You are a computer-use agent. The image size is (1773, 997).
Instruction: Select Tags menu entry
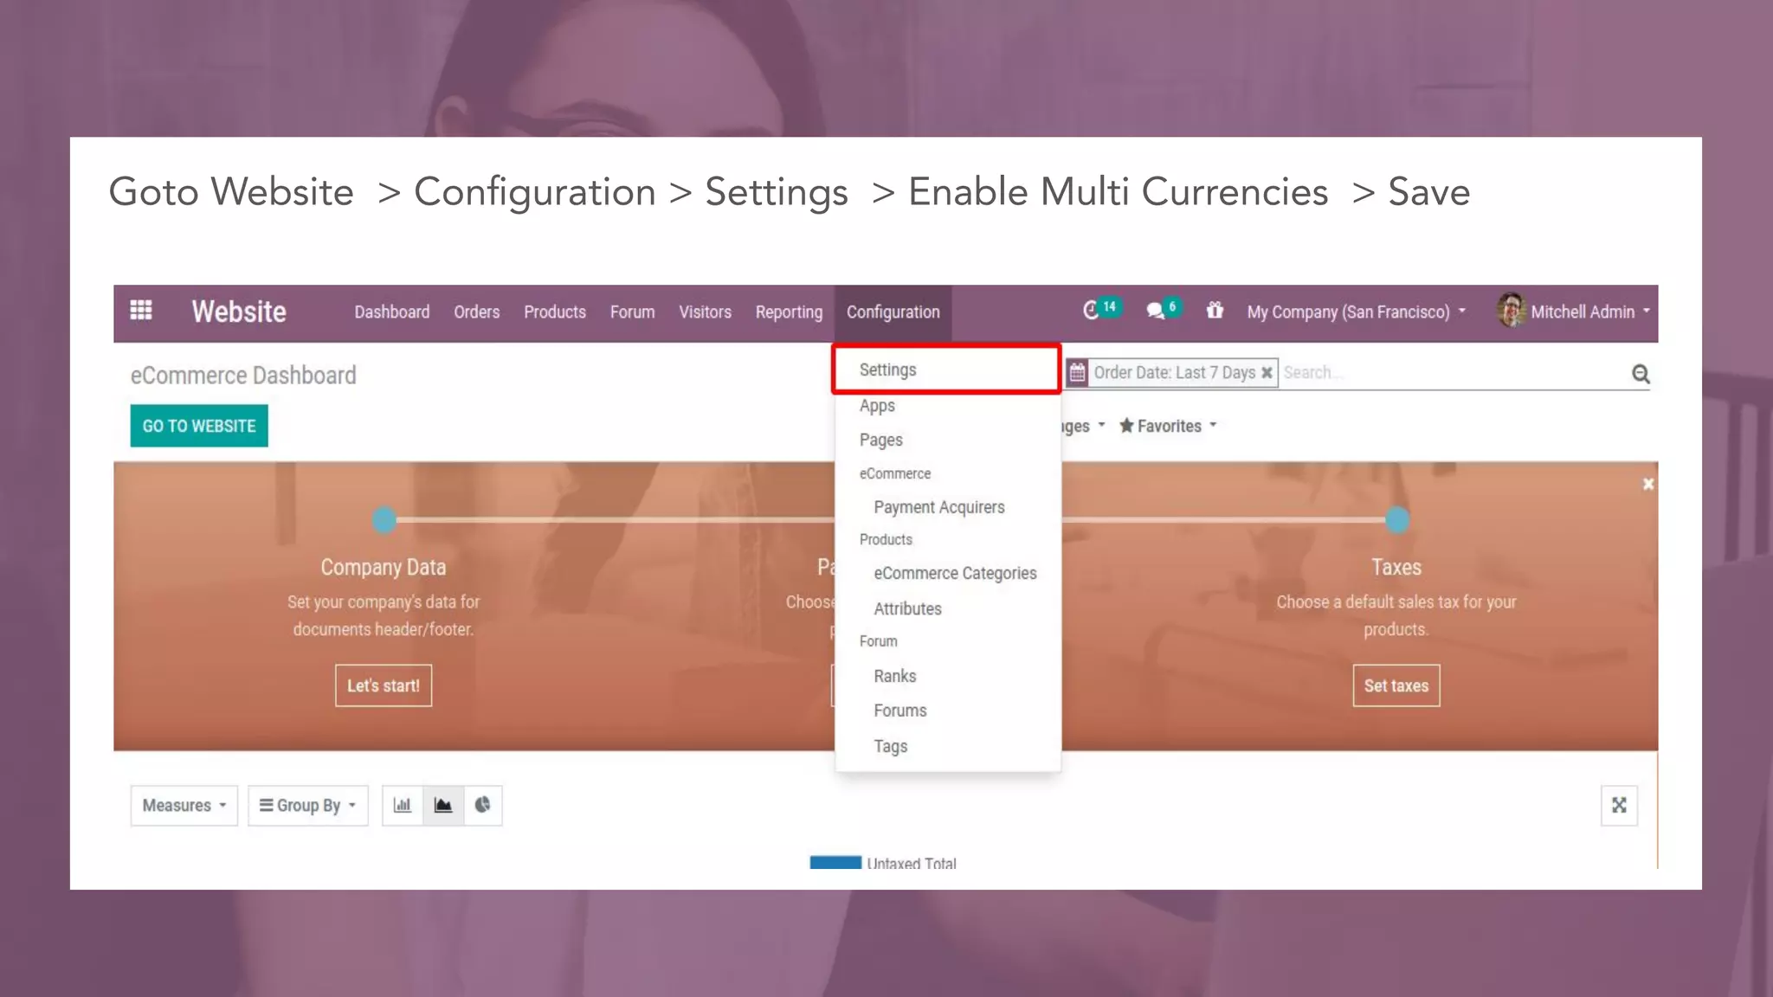pos(947,746)
